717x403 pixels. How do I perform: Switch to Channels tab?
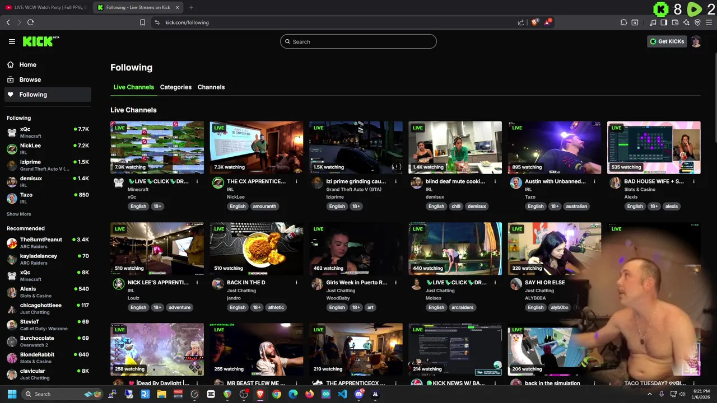pos(211,87)
